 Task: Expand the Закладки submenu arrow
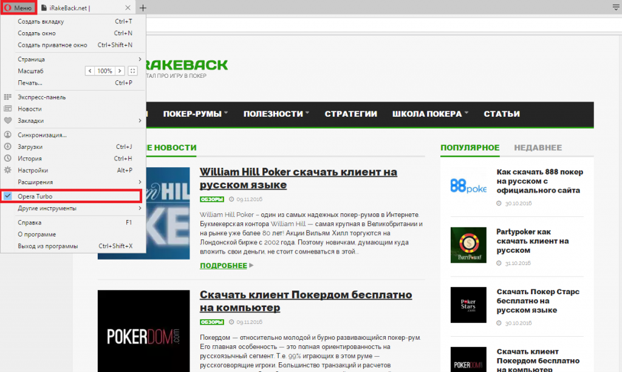(140, 121)
